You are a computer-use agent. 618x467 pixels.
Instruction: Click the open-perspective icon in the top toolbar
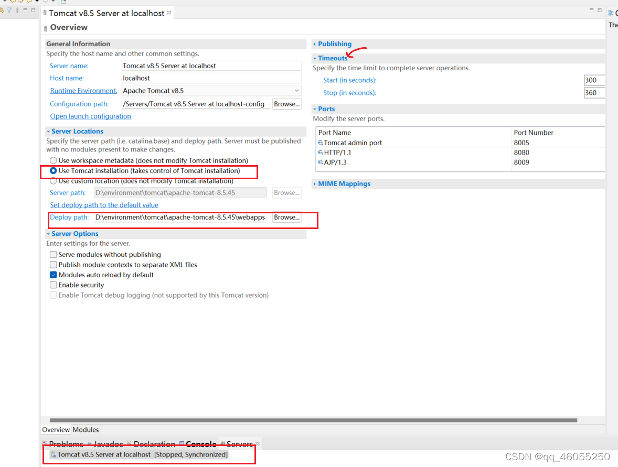pyautogui.click(x=63, y=2)
